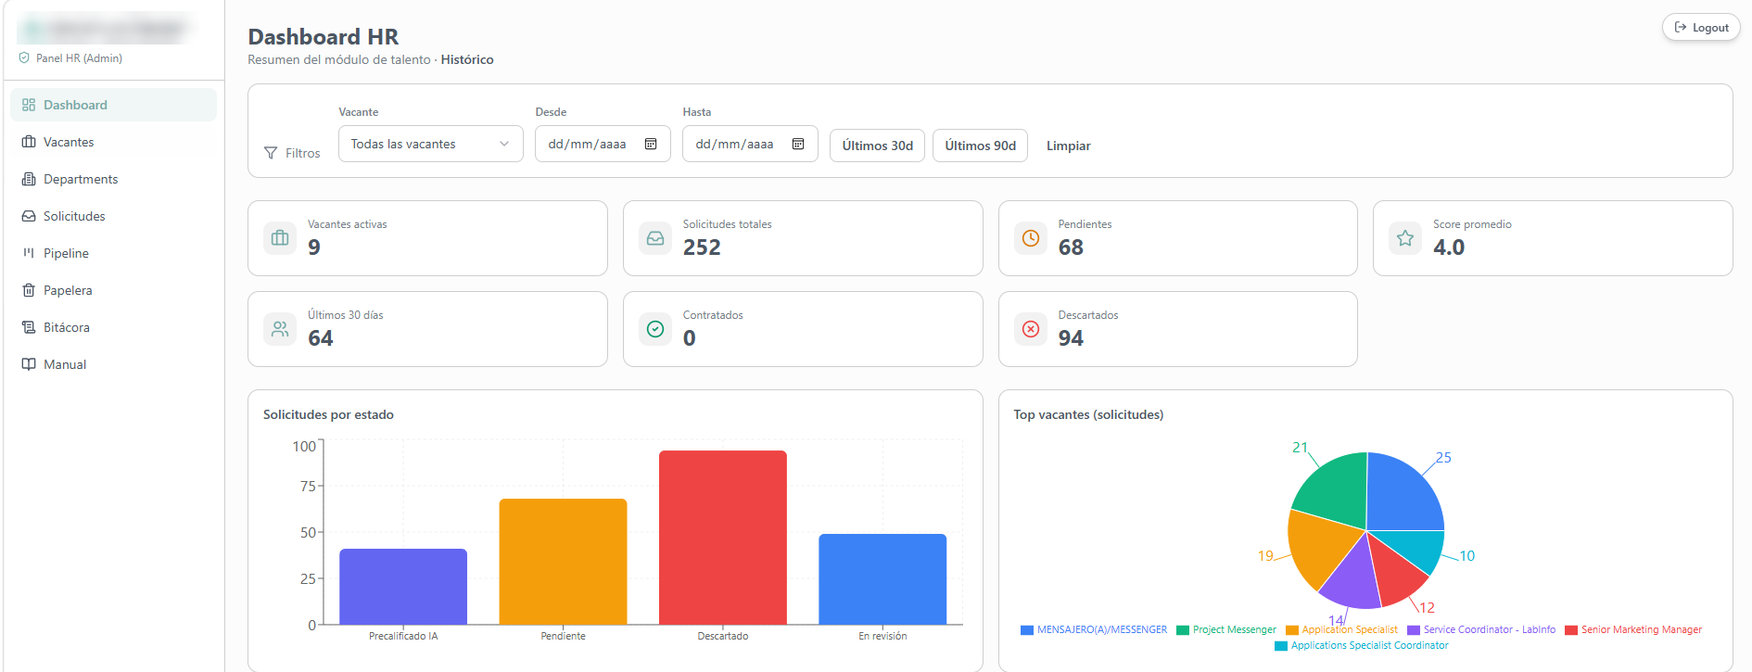Open the Dashboard menu item
Viewport: 1752px width, 672px height.
pos(114,105)
